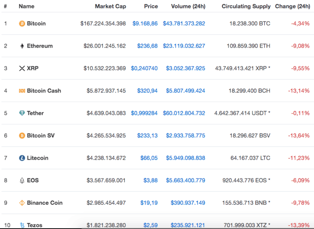The image size is (314, 229).
Task: Sort by the Price column header
Action: pyautogui.click(x=151, y=6)
